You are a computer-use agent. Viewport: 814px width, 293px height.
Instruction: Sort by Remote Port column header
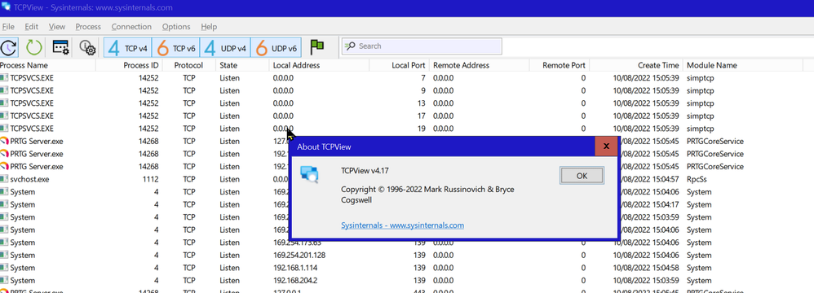[559, 65]
